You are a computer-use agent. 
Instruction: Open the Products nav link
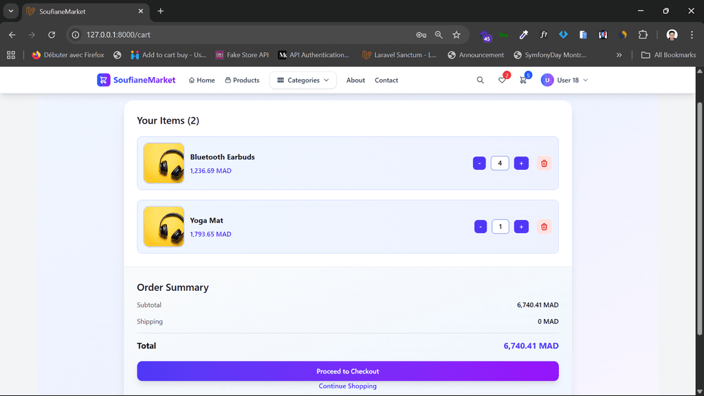242,80
